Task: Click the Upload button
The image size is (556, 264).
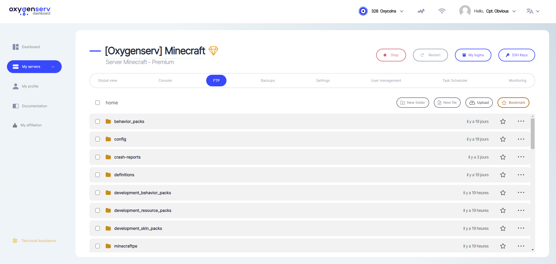Action: pos(479,103)
